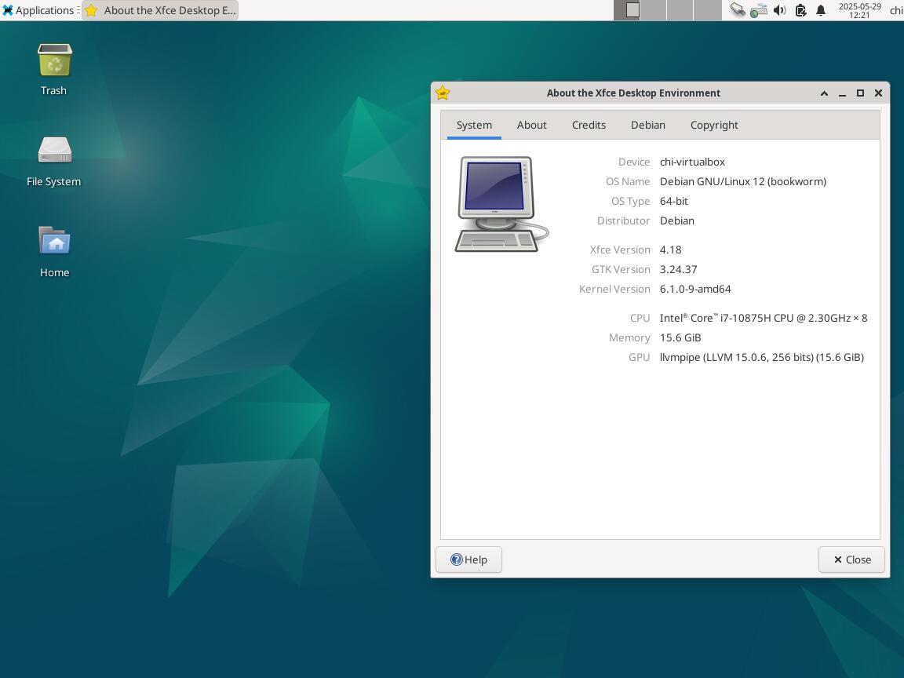The image size is (904, 678).
Task: Click the computer illustration in System tab
Action: (501, 204)
